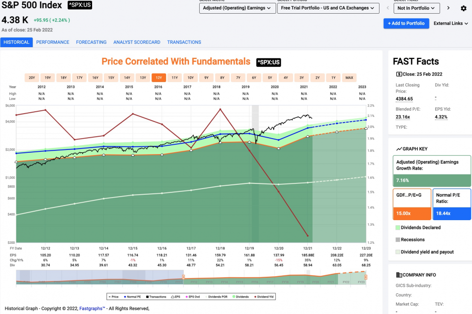Toggle Normal PE series in legend

coord(133,297)
